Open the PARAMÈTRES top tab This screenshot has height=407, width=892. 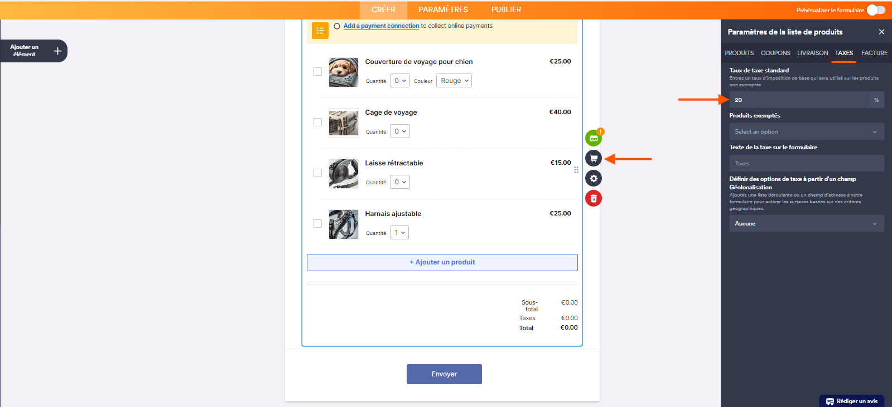443,10
